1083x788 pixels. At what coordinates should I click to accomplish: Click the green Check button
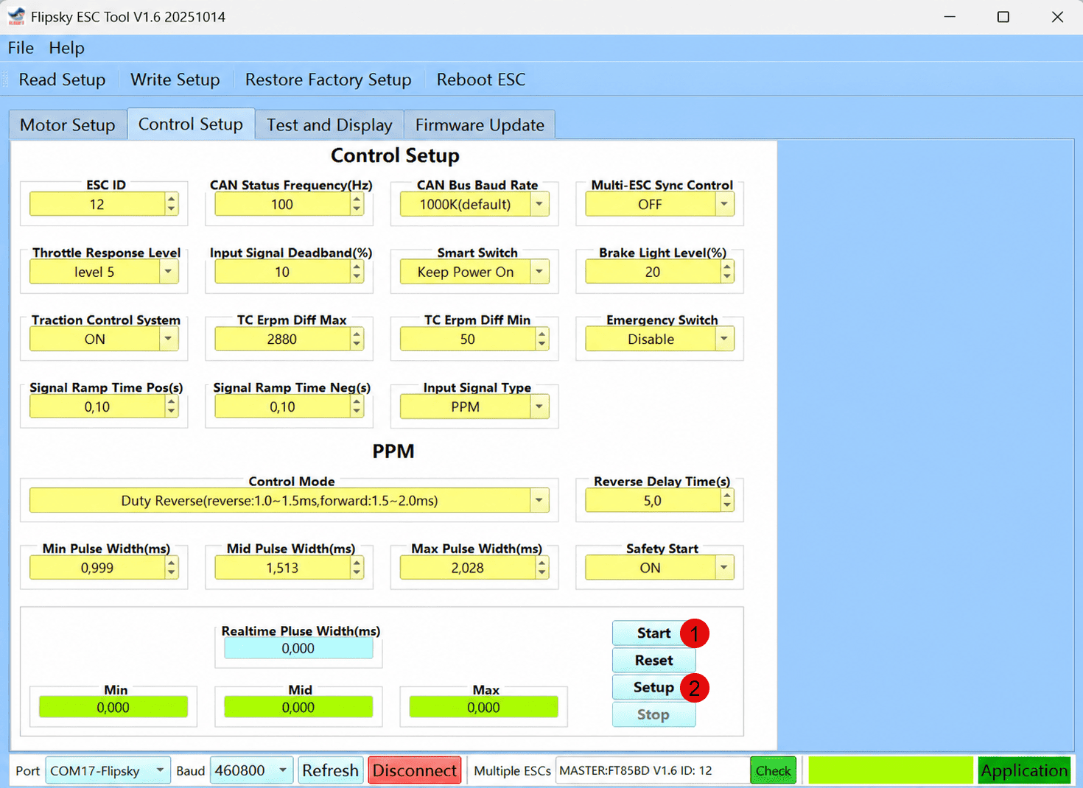click(774, 771)
